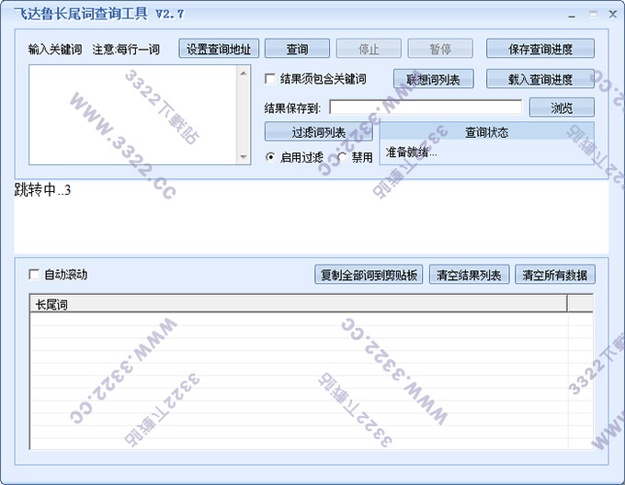Click the 长尾词 column header
The height and width of the screenshot is (485, 625).
tap(298, 304)
